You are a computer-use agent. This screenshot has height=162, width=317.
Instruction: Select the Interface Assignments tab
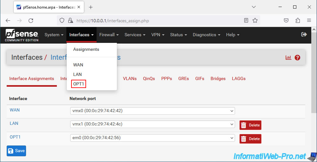[32, 79]
